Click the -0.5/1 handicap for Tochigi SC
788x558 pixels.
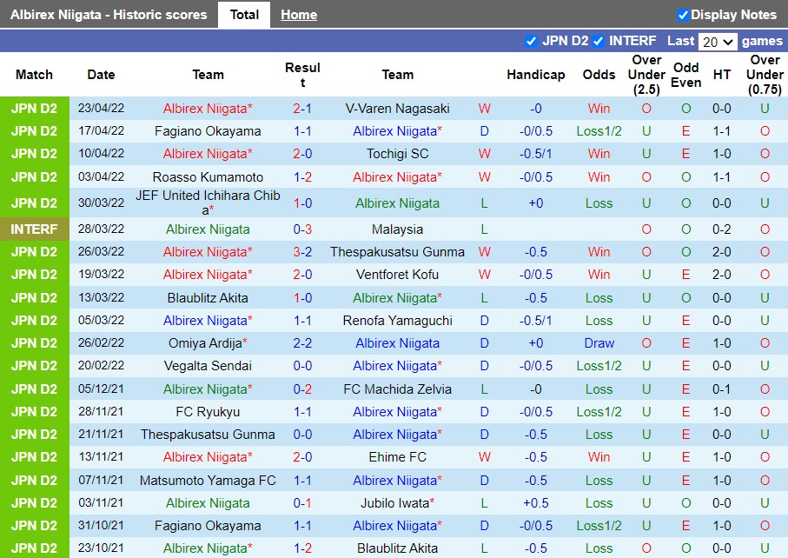click(x=536, y=154)
